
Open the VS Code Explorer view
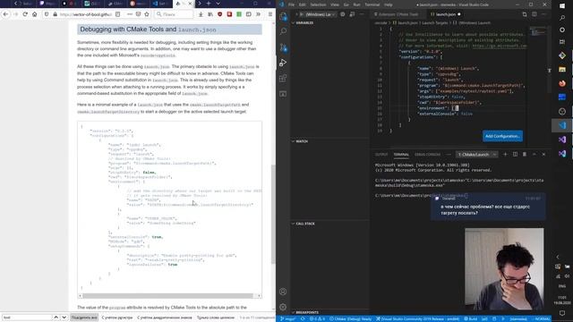[283, 16]
